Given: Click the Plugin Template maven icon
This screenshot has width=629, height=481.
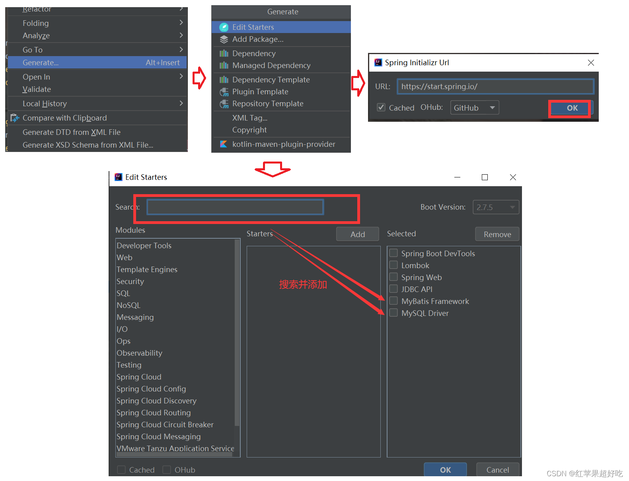Looking at the screenshot, I should tap(224, 92).
